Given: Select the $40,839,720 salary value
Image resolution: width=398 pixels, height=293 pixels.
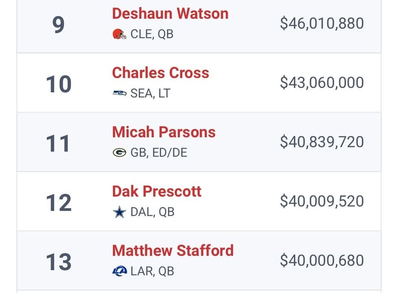Looking at the screenshot, I should (x=322, y=142).
